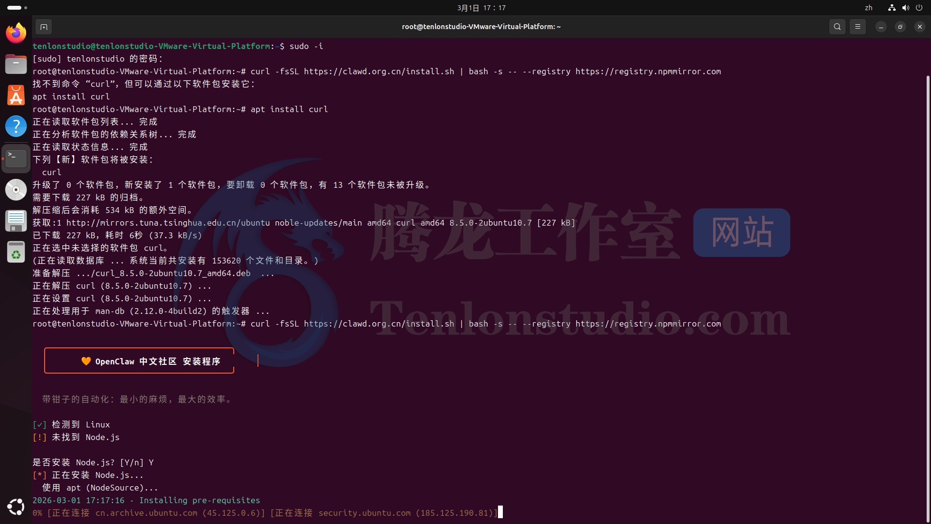Open the date and time calendar menu
Screen dimensions: 931x524
pyautogui.click(x=481, y=8)
